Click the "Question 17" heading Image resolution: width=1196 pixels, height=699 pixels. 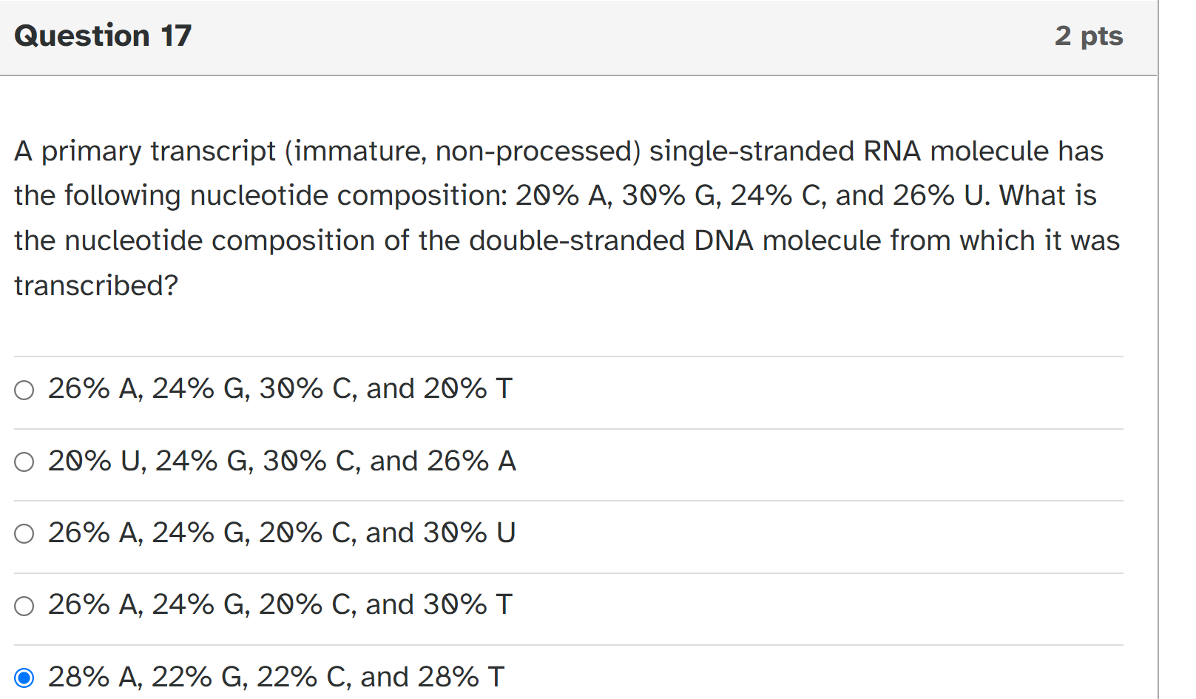[102, 35]
